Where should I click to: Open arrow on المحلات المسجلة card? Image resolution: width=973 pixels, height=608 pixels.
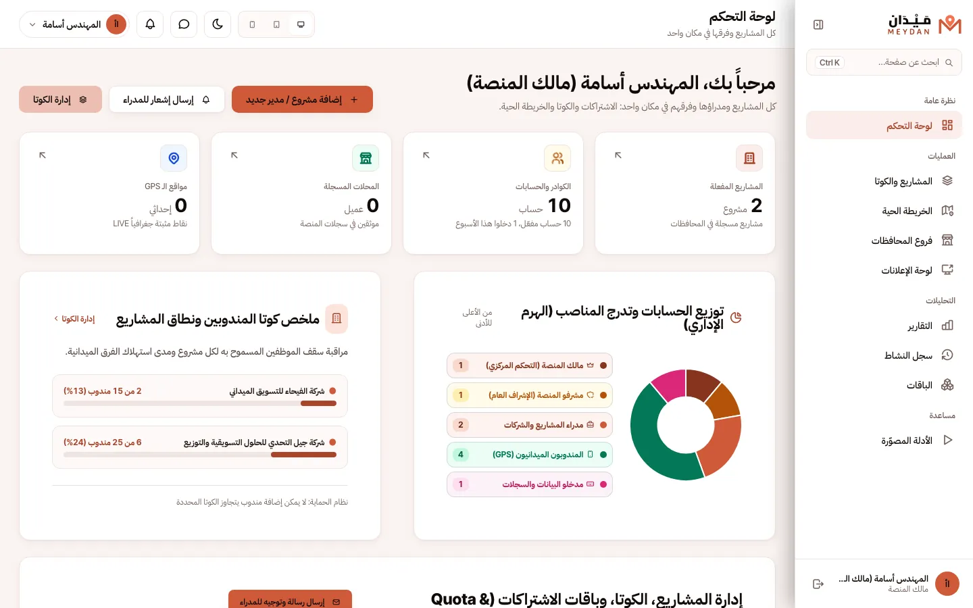click(x=234, y=155)
